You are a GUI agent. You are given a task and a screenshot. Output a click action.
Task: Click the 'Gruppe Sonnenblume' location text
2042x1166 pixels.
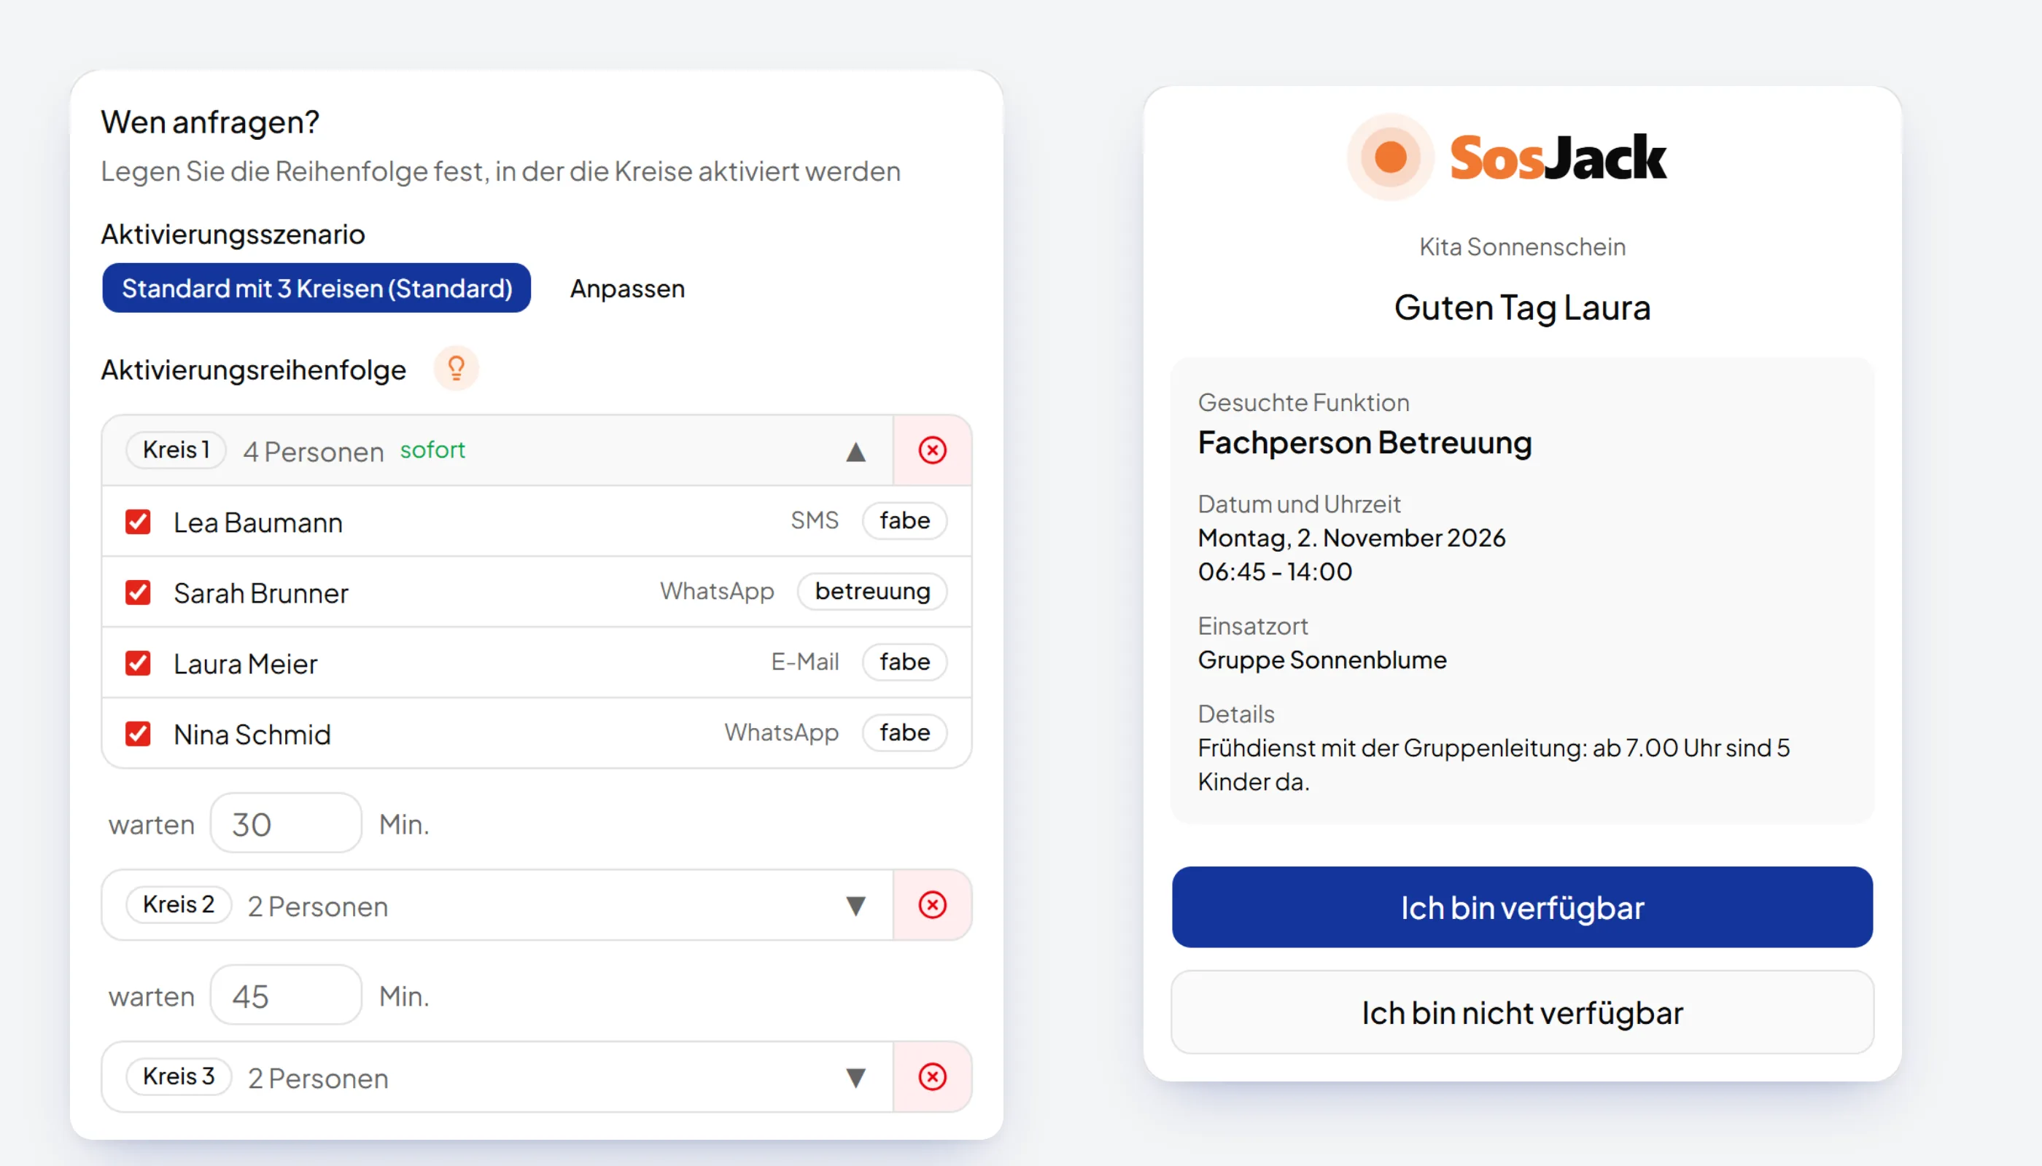click(x=1322, y=660)
